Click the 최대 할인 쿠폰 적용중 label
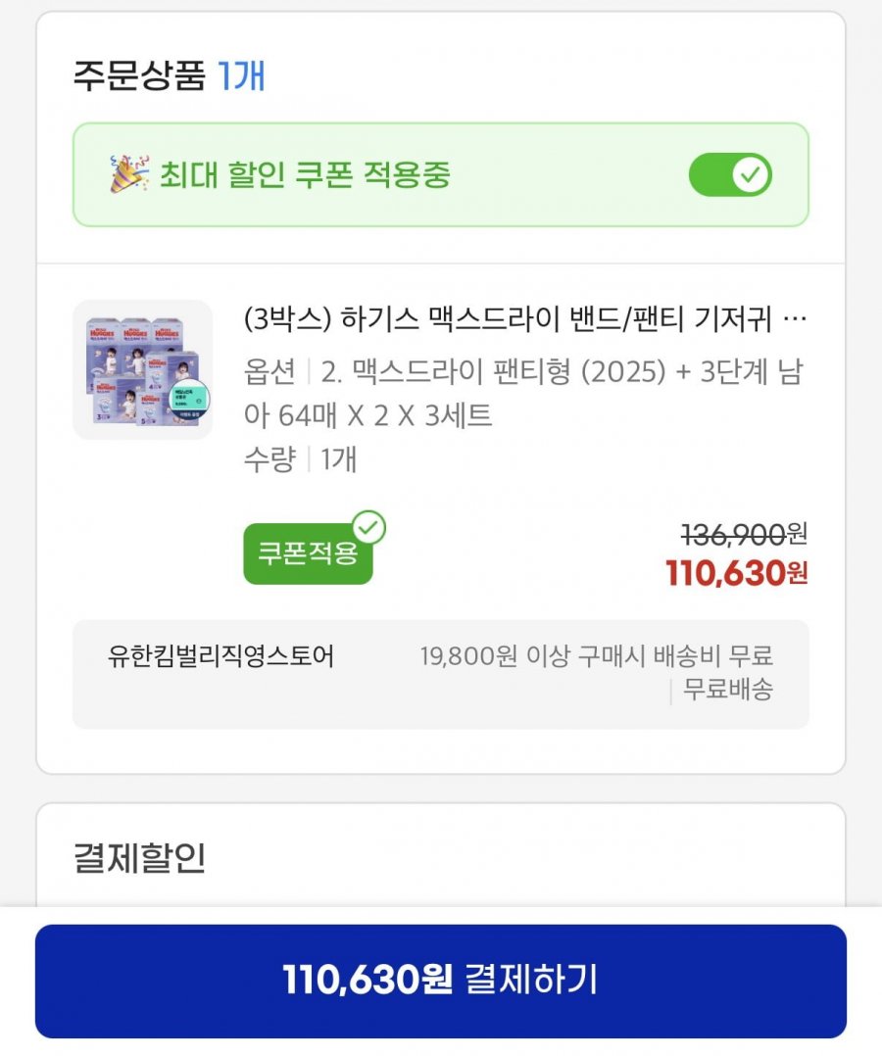 coord(306,175)
